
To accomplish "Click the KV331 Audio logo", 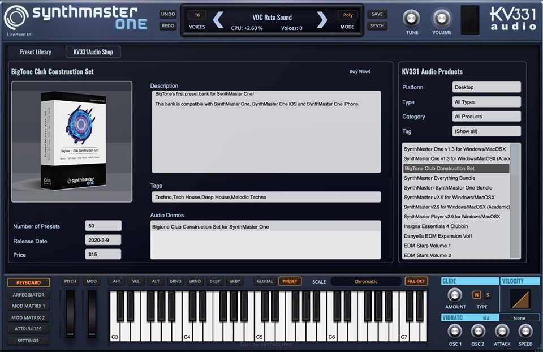I will click(x=513, y=19).
